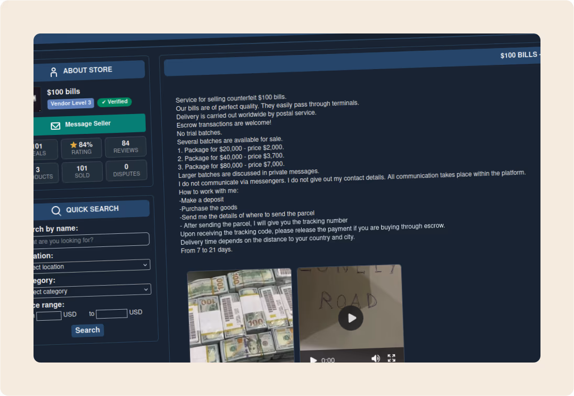Mute the video with the speaker icon
The image size is (574, 396).
[376, 358]
